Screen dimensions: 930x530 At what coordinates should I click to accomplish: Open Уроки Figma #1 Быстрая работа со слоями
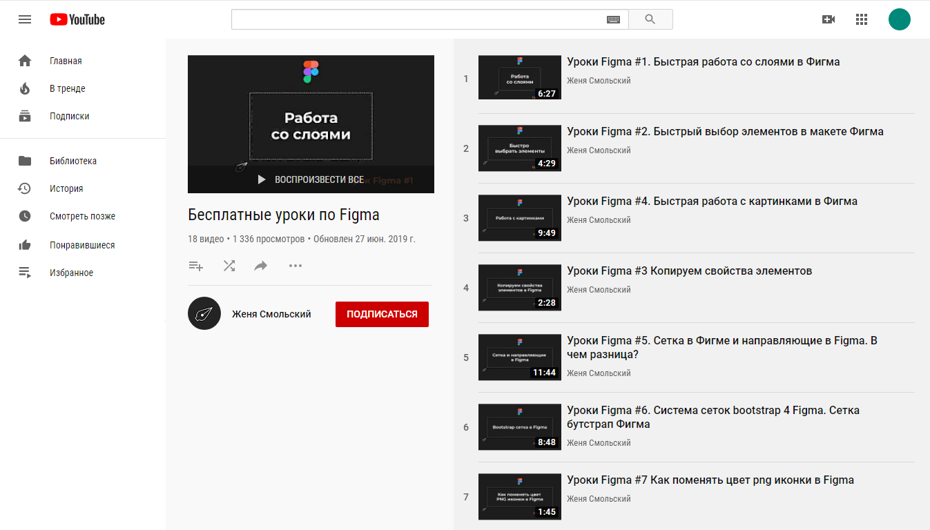click(x=704, y=61)
